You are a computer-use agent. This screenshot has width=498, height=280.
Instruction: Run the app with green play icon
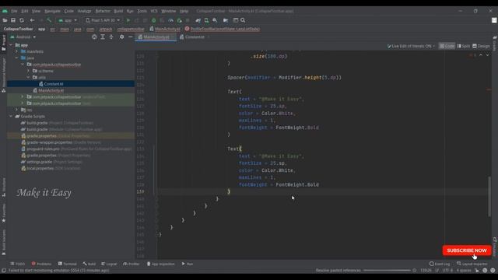[128, 20]
